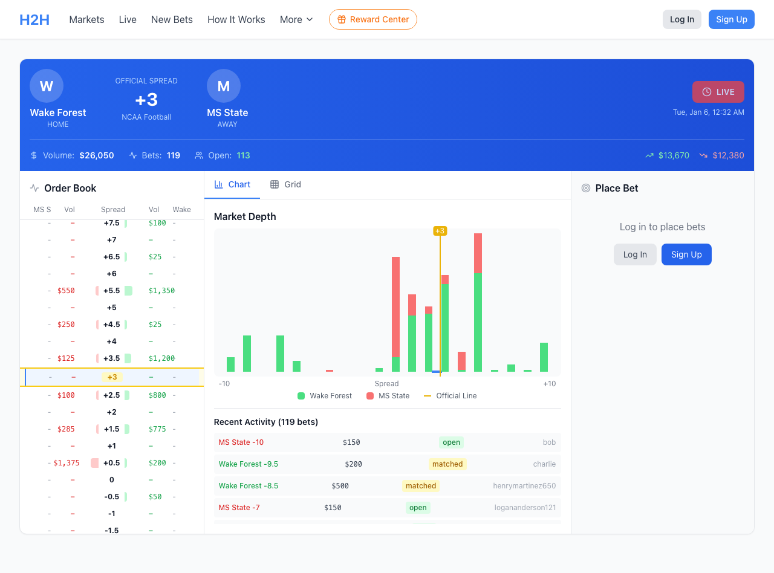Go to the New Bets page
The image size is (774, 573).
click(x=172, y=19)
